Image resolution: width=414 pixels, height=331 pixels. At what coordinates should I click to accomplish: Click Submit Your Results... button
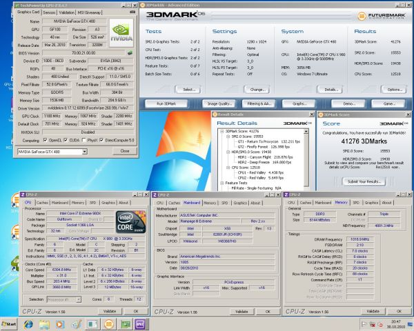364,181
